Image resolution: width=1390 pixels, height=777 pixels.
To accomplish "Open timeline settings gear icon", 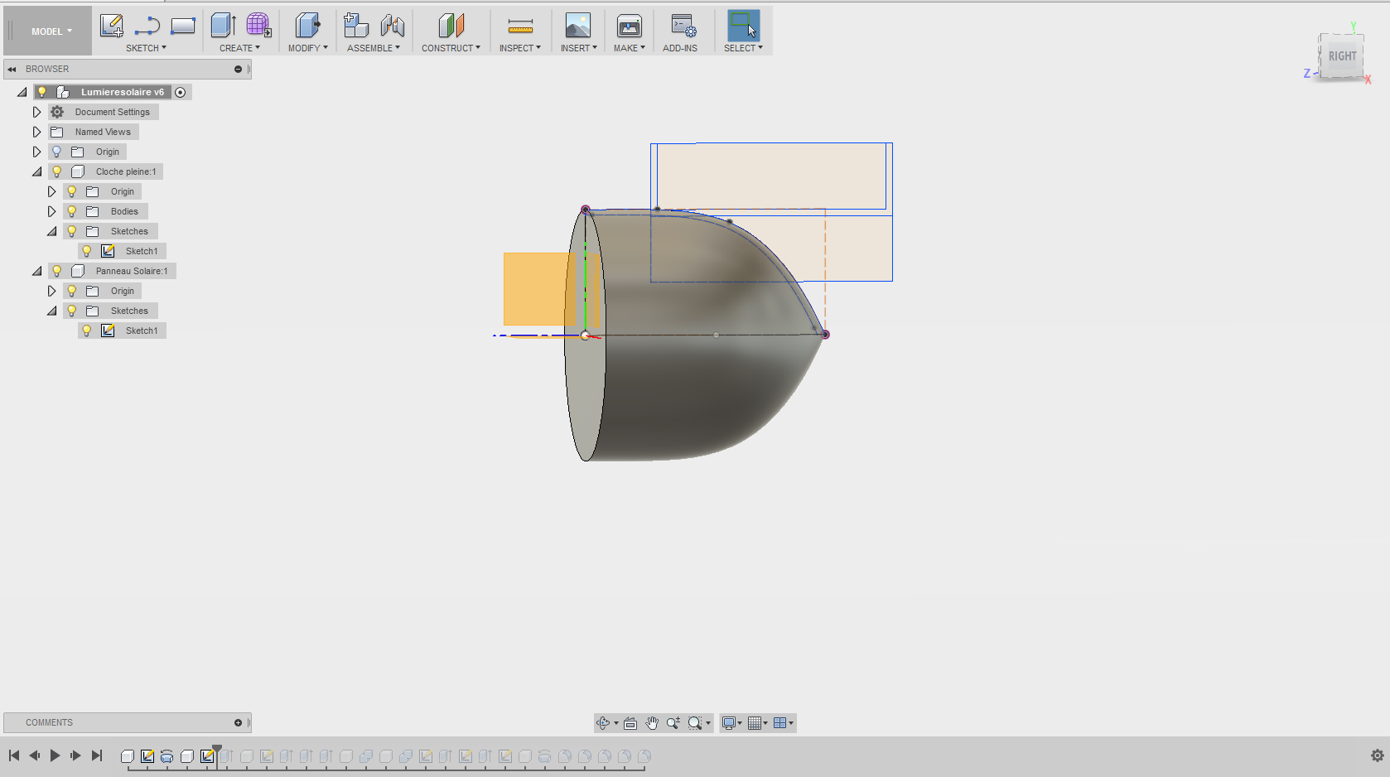I will coord(1378,755).
